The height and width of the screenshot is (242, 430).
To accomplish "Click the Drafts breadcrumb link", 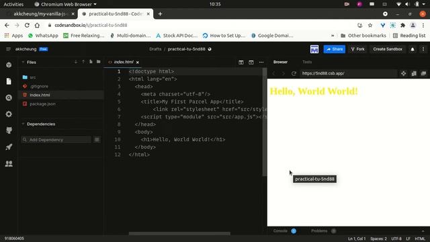I will pos(155,49).
